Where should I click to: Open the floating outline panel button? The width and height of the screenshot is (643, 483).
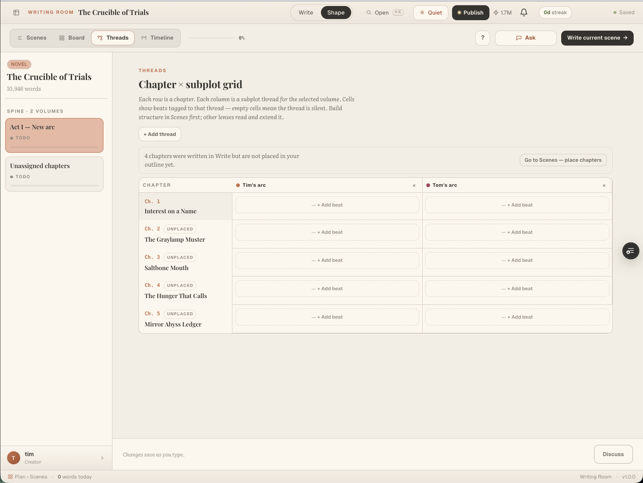[x=631, y=251]
